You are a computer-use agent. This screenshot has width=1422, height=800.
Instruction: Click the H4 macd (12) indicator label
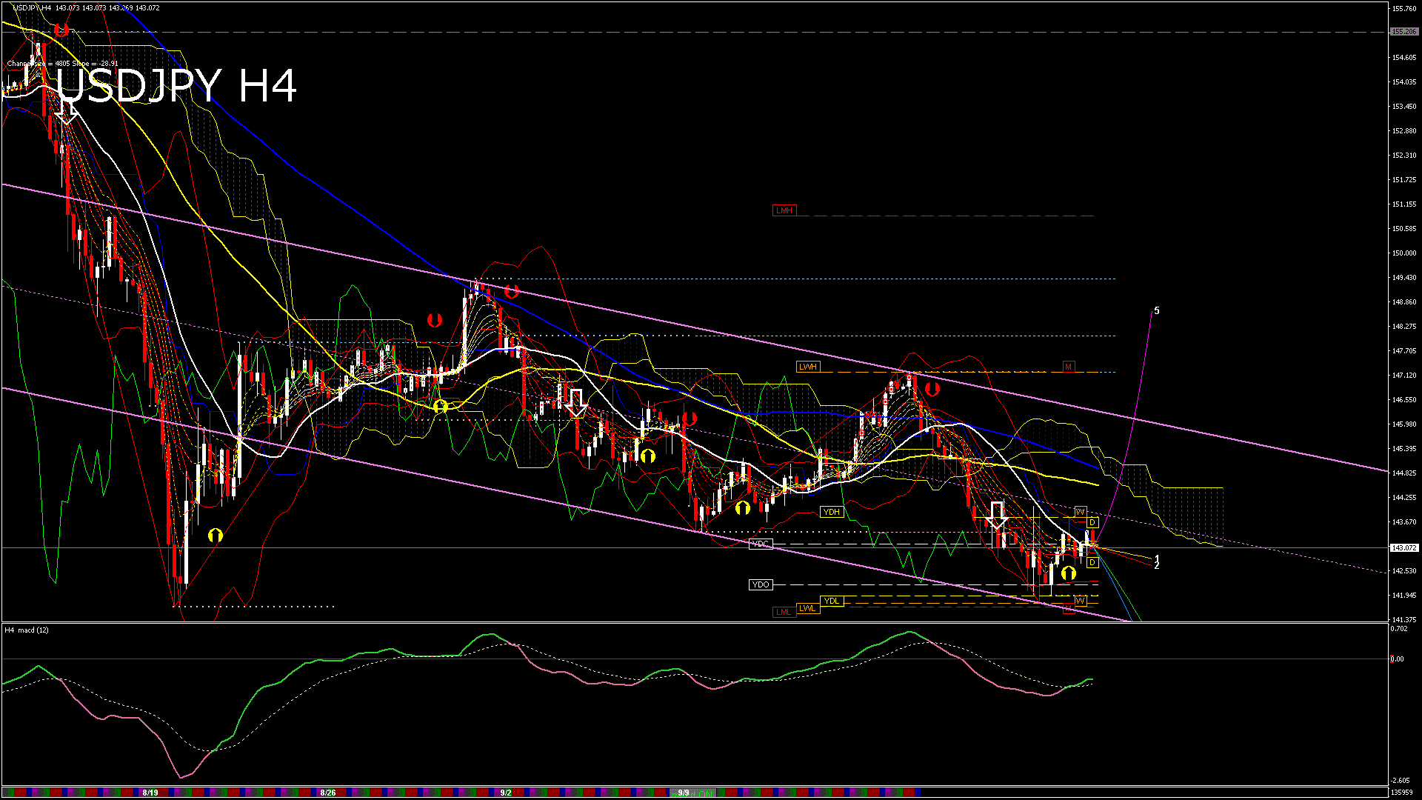pyautogui.click(x=27, y=630)
